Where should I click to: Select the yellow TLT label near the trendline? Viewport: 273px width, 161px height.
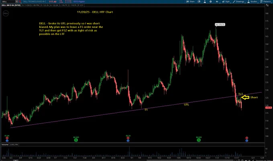(x=240, y=94)
